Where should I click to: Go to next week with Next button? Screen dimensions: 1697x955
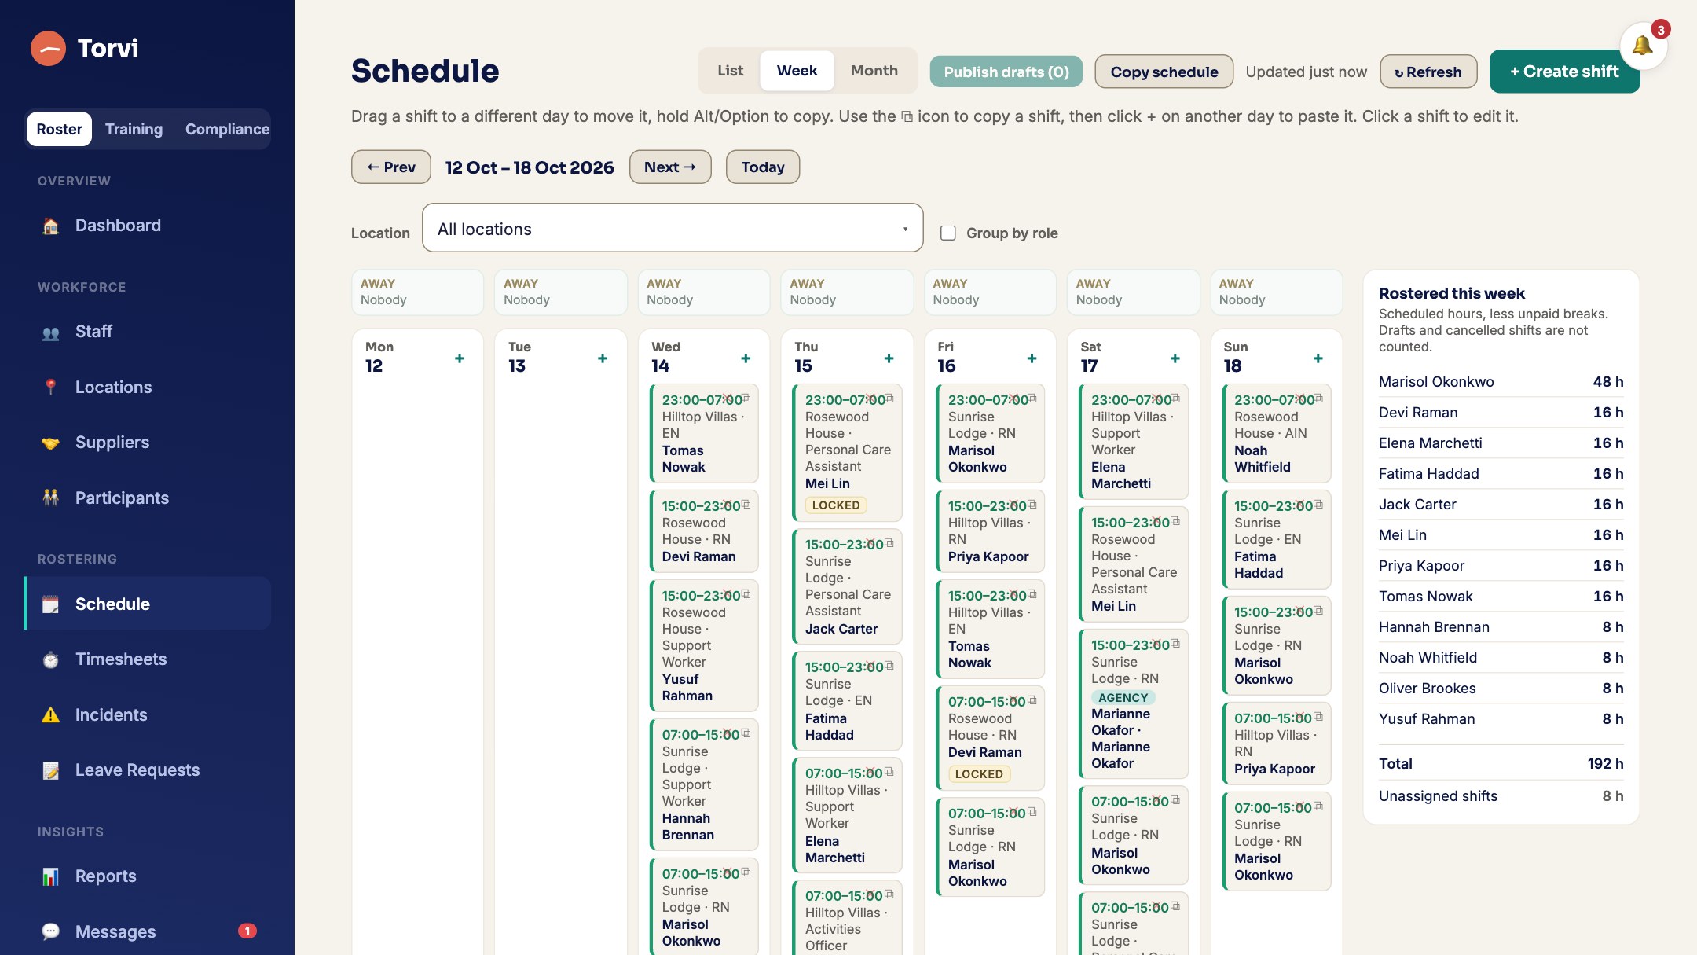click(x=670, y=167)
